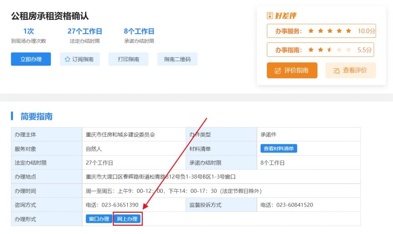Click the 评价指南 orange button
Image resolution: width=393 pixels, height=234 pixels.
tap(292, 70)
